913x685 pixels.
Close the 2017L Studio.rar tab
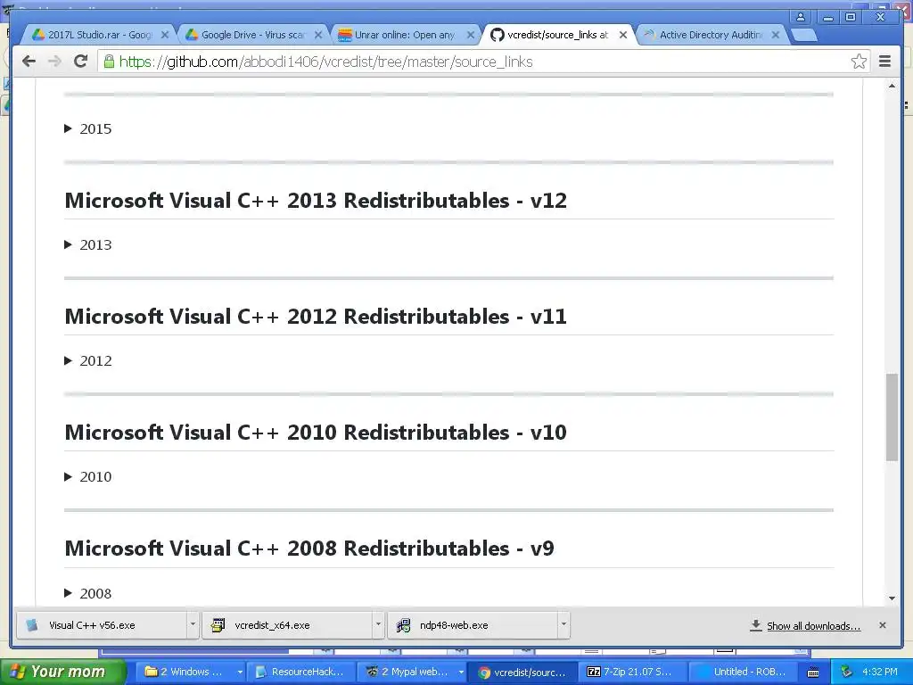pos(165,35)
